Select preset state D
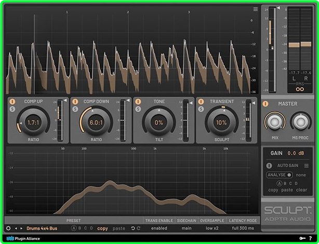The width and height of the screenshot is (319, 244). [91, 228]
